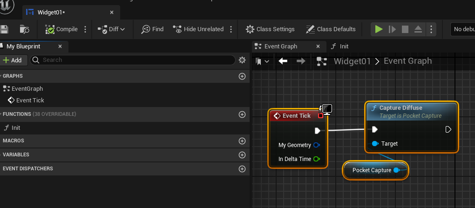Open Class Settings
The image size is (475, 208).
click(x=270, y=29)
